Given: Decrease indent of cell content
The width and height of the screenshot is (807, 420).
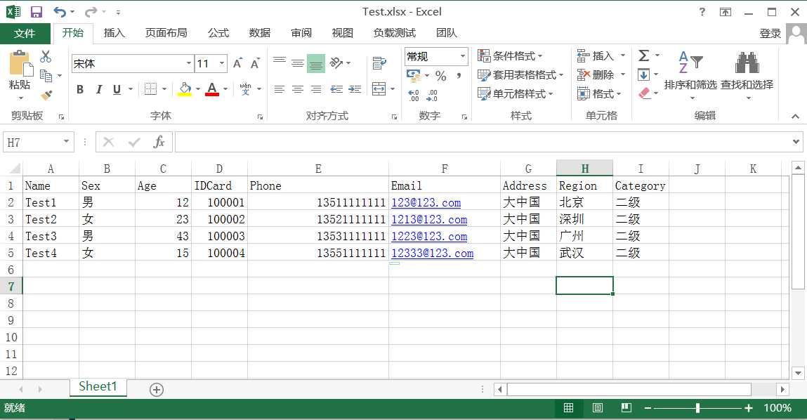Looking at the screenshot, I should pyautogui.click(x=336, y=89).
